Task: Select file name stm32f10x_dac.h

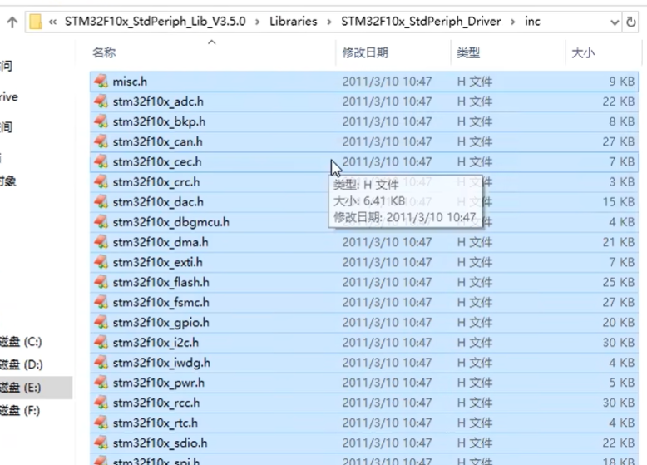Action: 158,202
